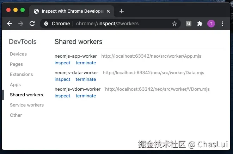Image resolution: width=233 pixels, height=154 pixels.
Task: Bookmark this page with the star icon
Action: click(174, 24)
